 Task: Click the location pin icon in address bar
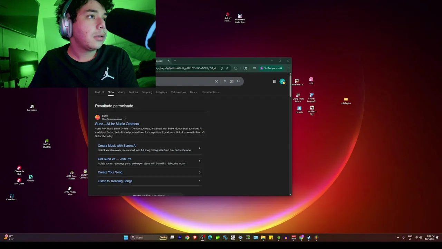pyautogui.click(x=222, y=68)
